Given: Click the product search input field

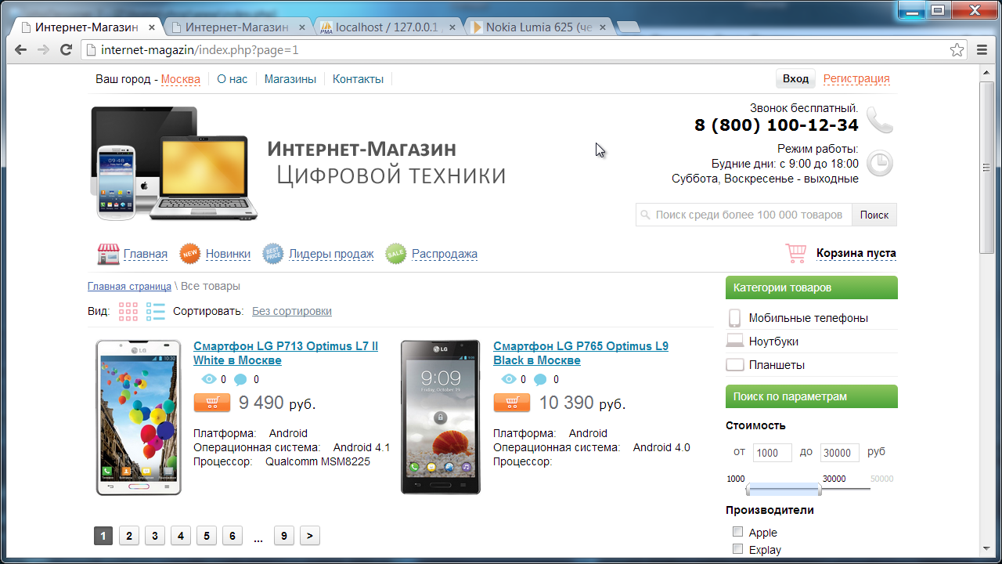Looking at the screenshot, I should coord(744,215).
